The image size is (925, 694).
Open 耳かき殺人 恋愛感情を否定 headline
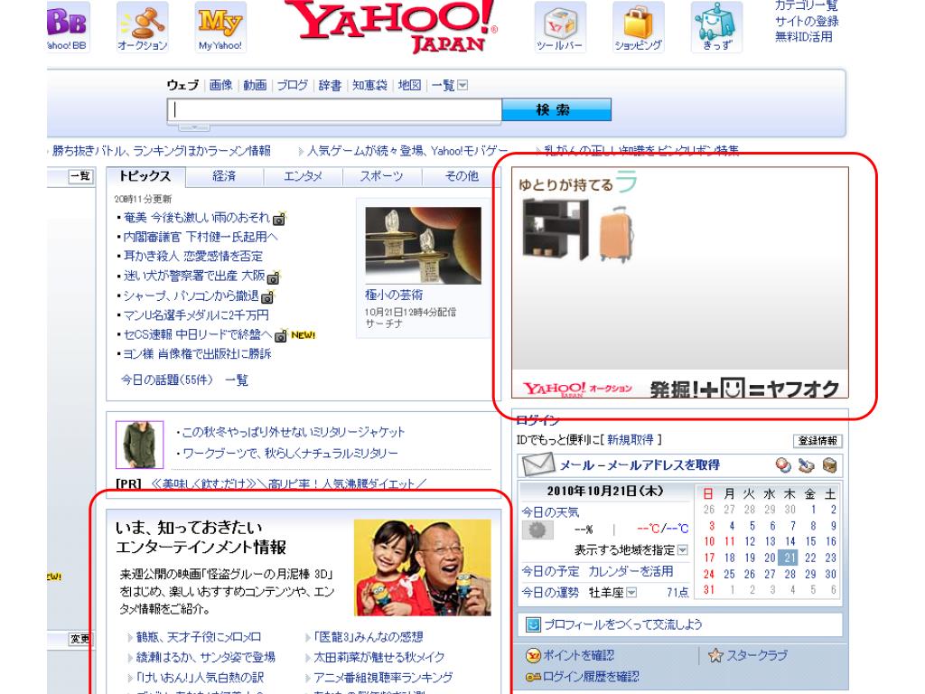[193, 257]
